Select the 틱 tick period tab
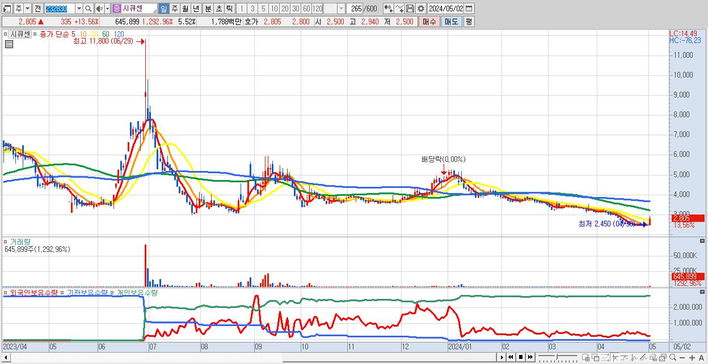Screen dimensions: 708x364 (229, 8)
